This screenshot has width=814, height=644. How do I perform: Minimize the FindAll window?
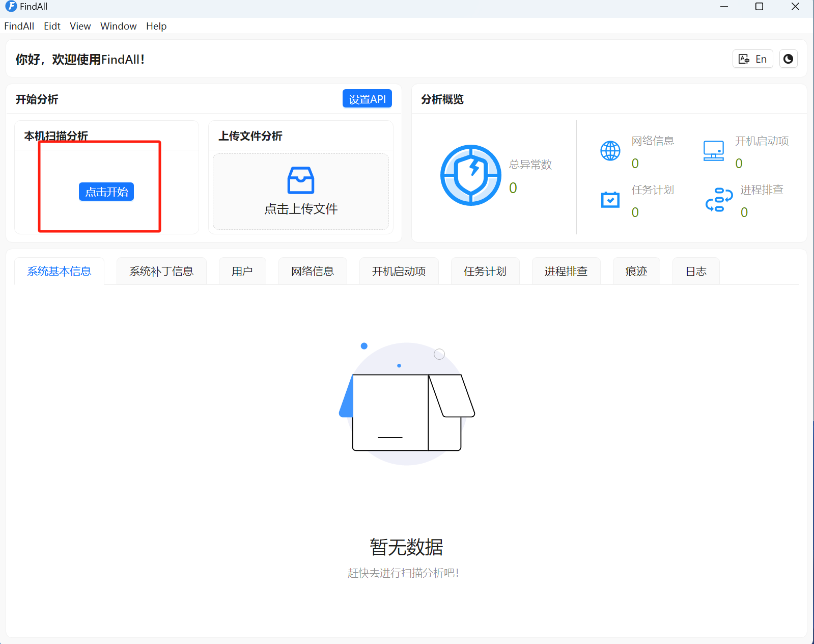point(724,7)
